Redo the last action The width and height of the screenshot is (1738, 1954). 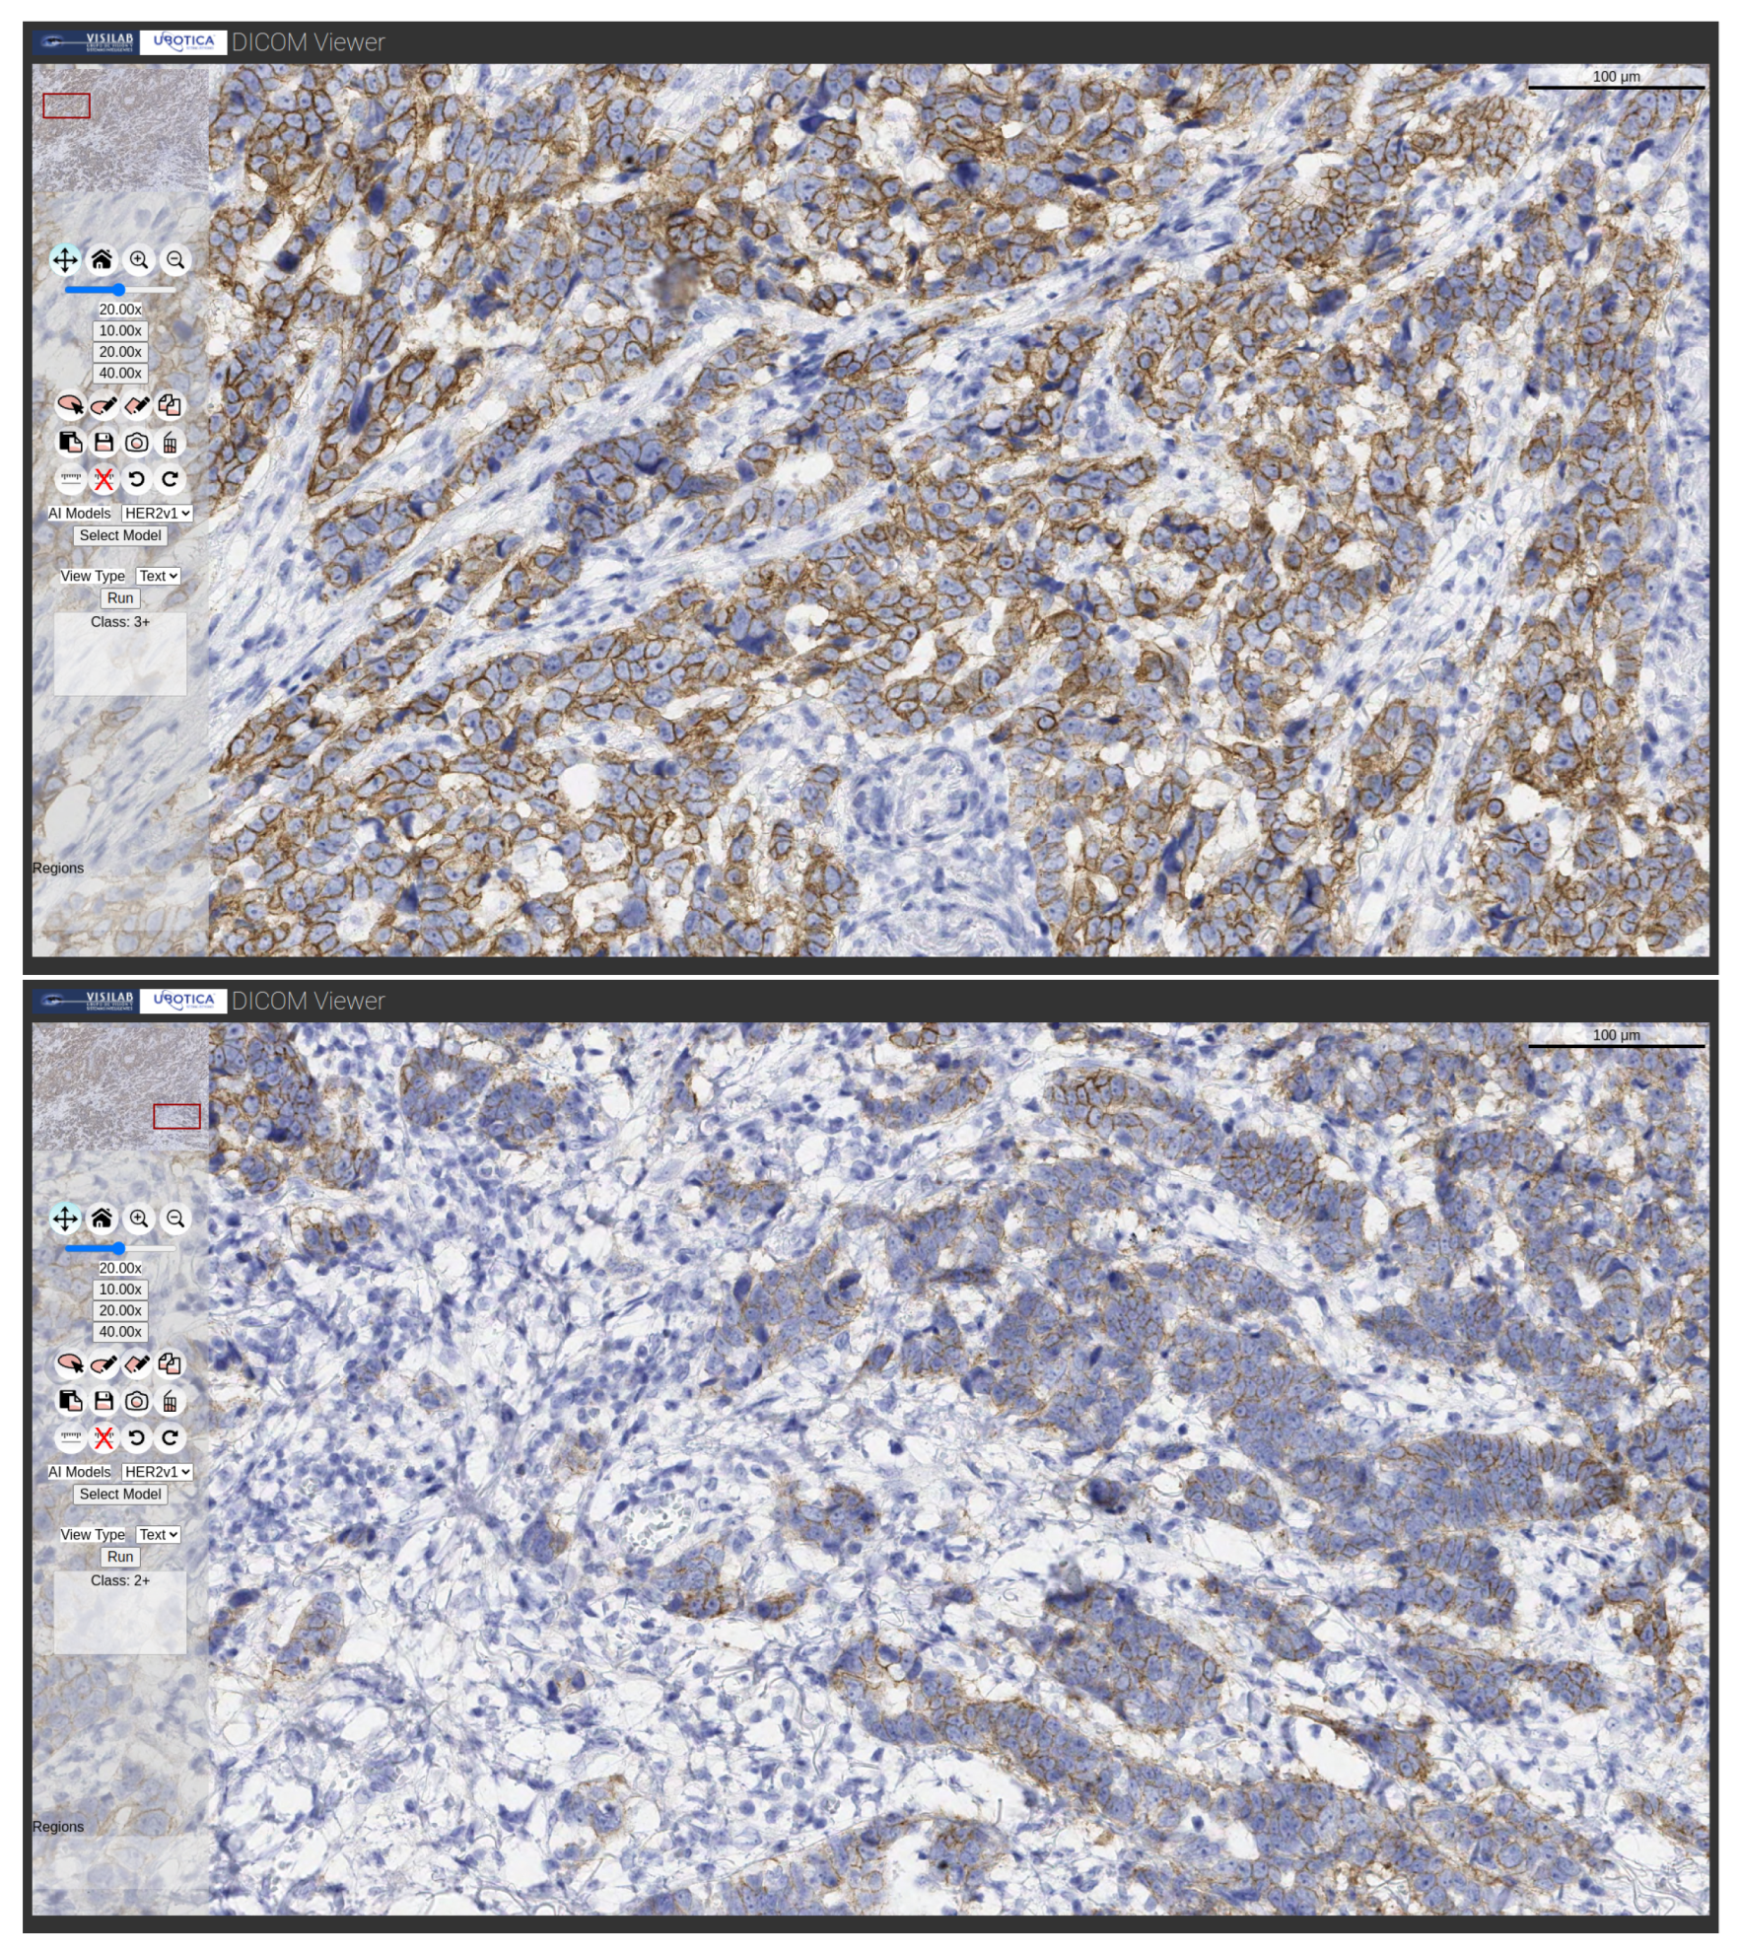pos(168,480)
